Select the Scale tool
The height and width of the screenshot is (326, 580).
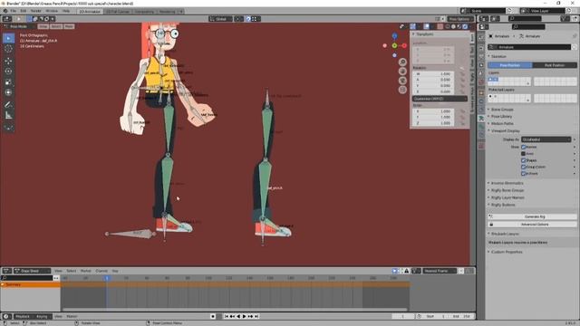[8, 82]
